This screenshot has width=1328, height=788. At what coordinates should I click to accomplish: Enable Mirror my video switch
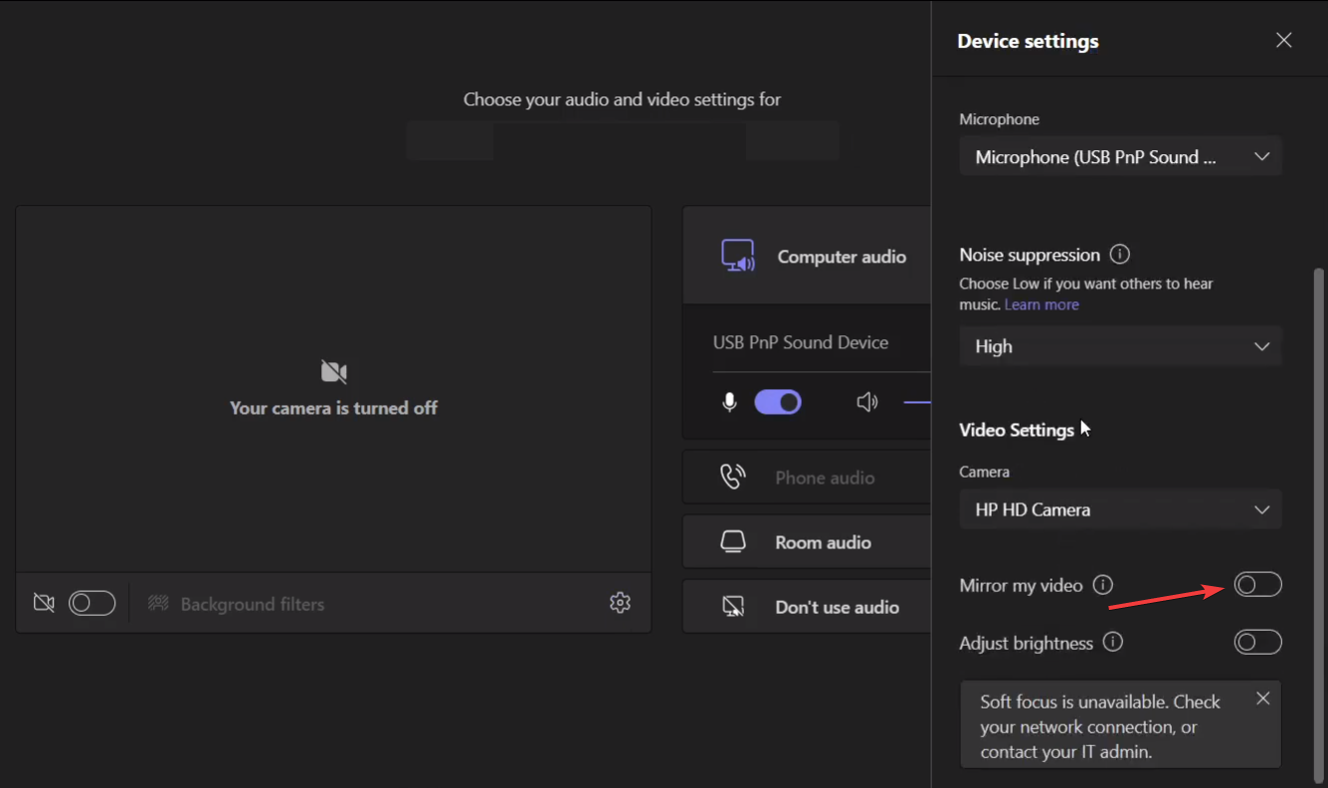tap(1257, 585)
